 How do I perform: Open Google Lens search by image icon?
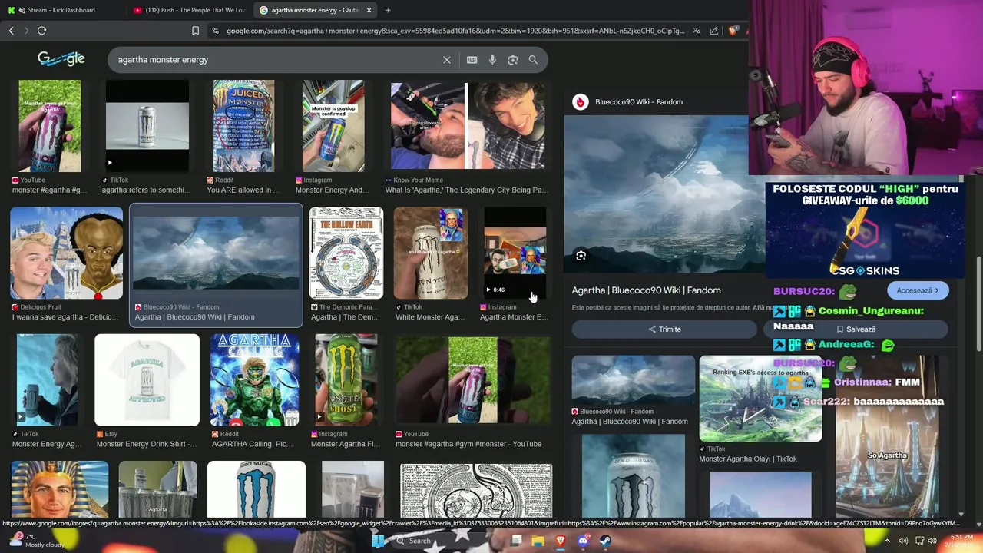[x=513, y=60]
